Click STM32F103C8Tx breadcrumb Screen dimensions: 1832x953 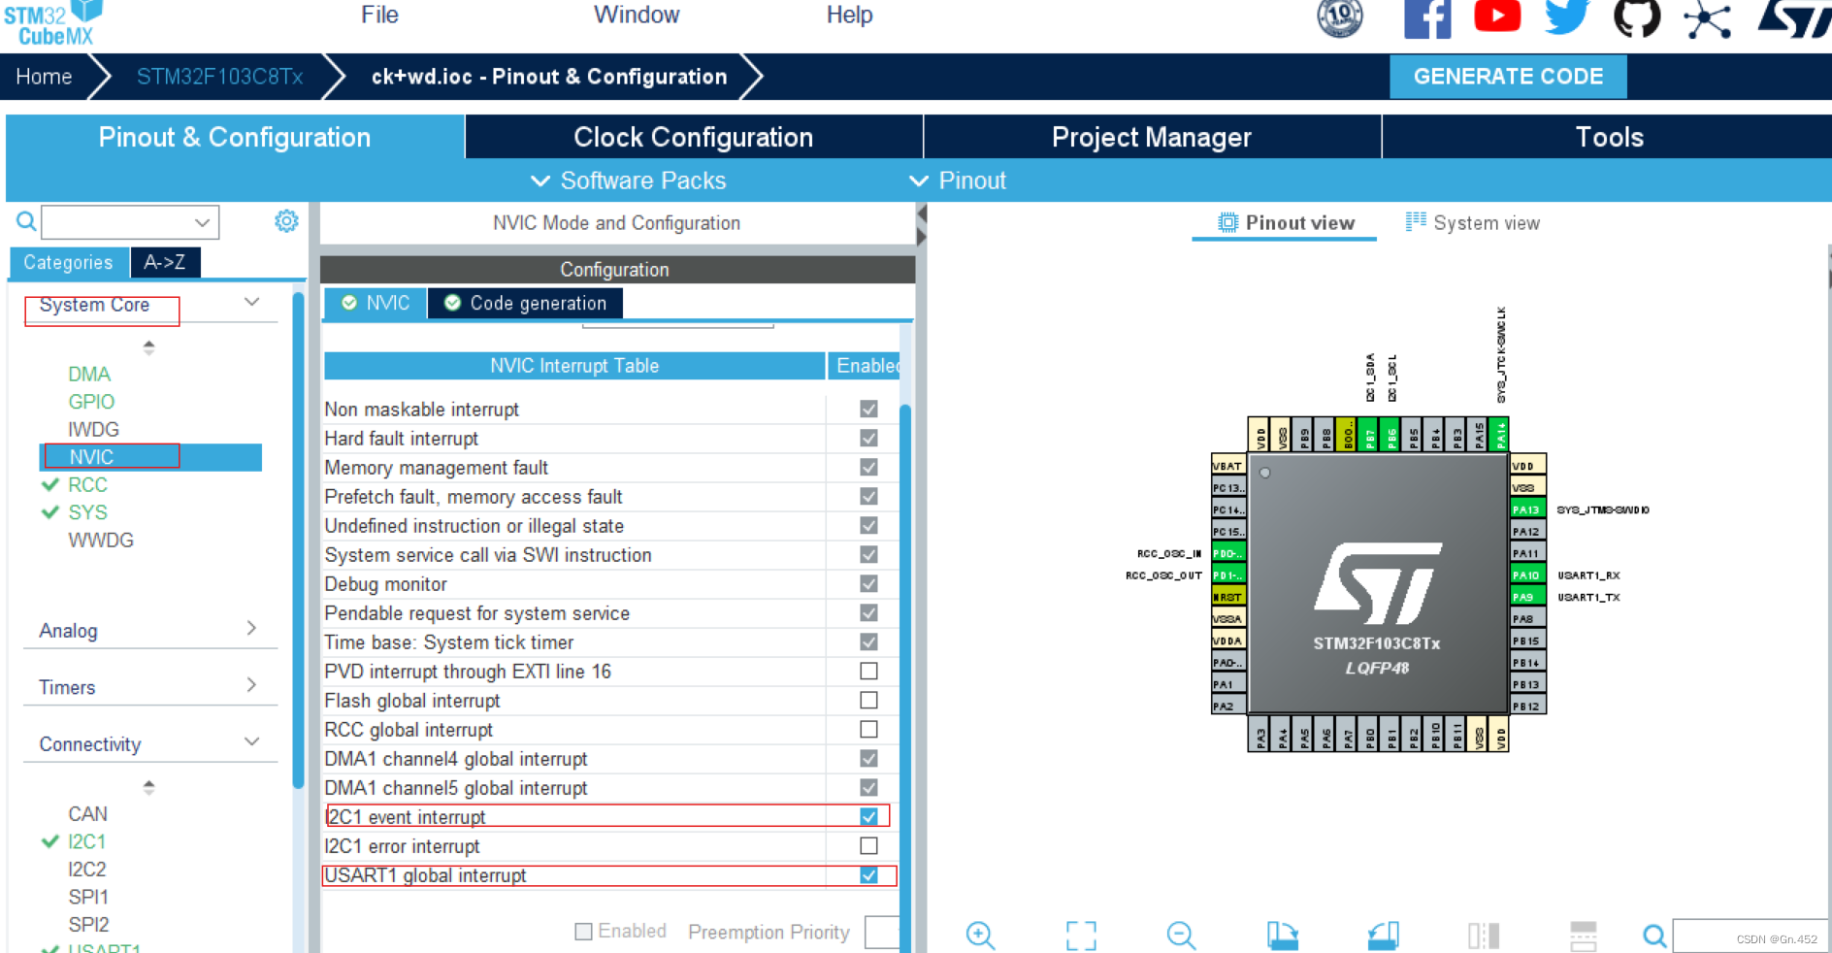click(x=219, y=77)
